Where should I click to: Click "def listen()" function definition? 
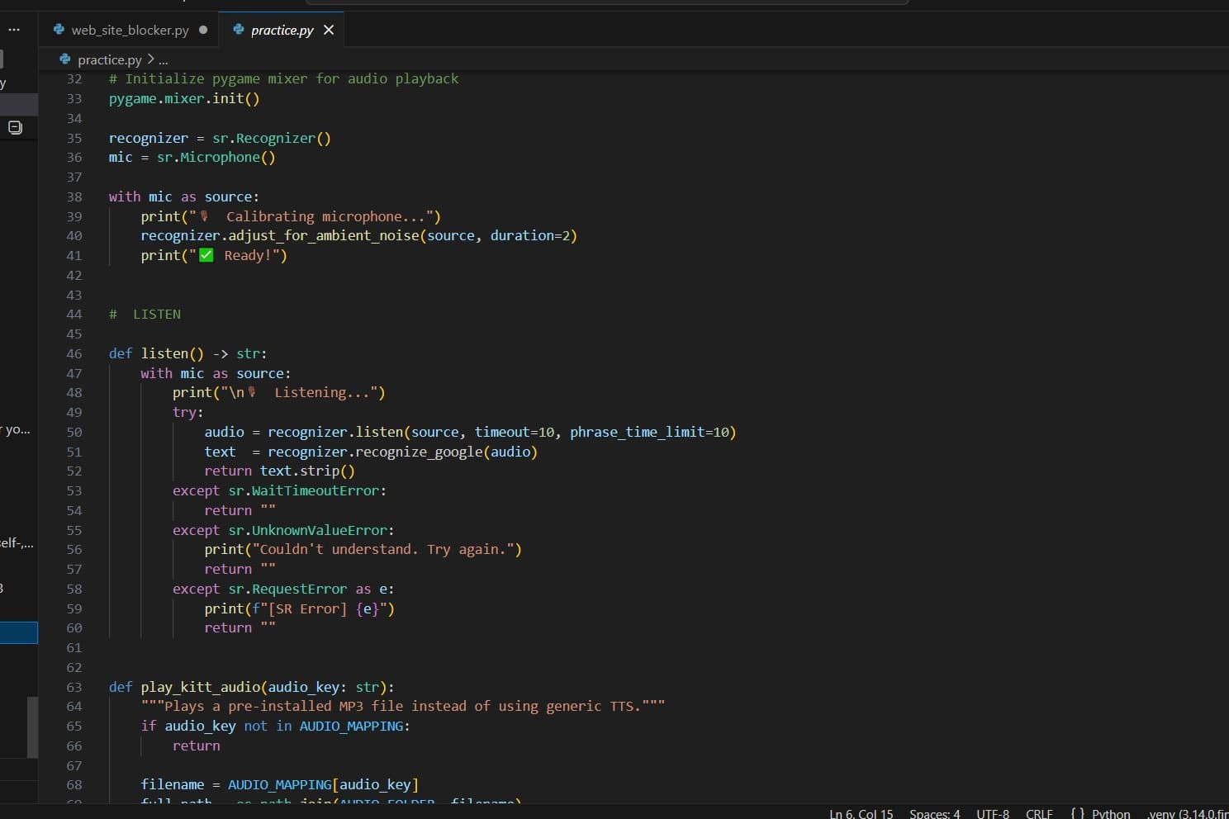tap(156, 353)
